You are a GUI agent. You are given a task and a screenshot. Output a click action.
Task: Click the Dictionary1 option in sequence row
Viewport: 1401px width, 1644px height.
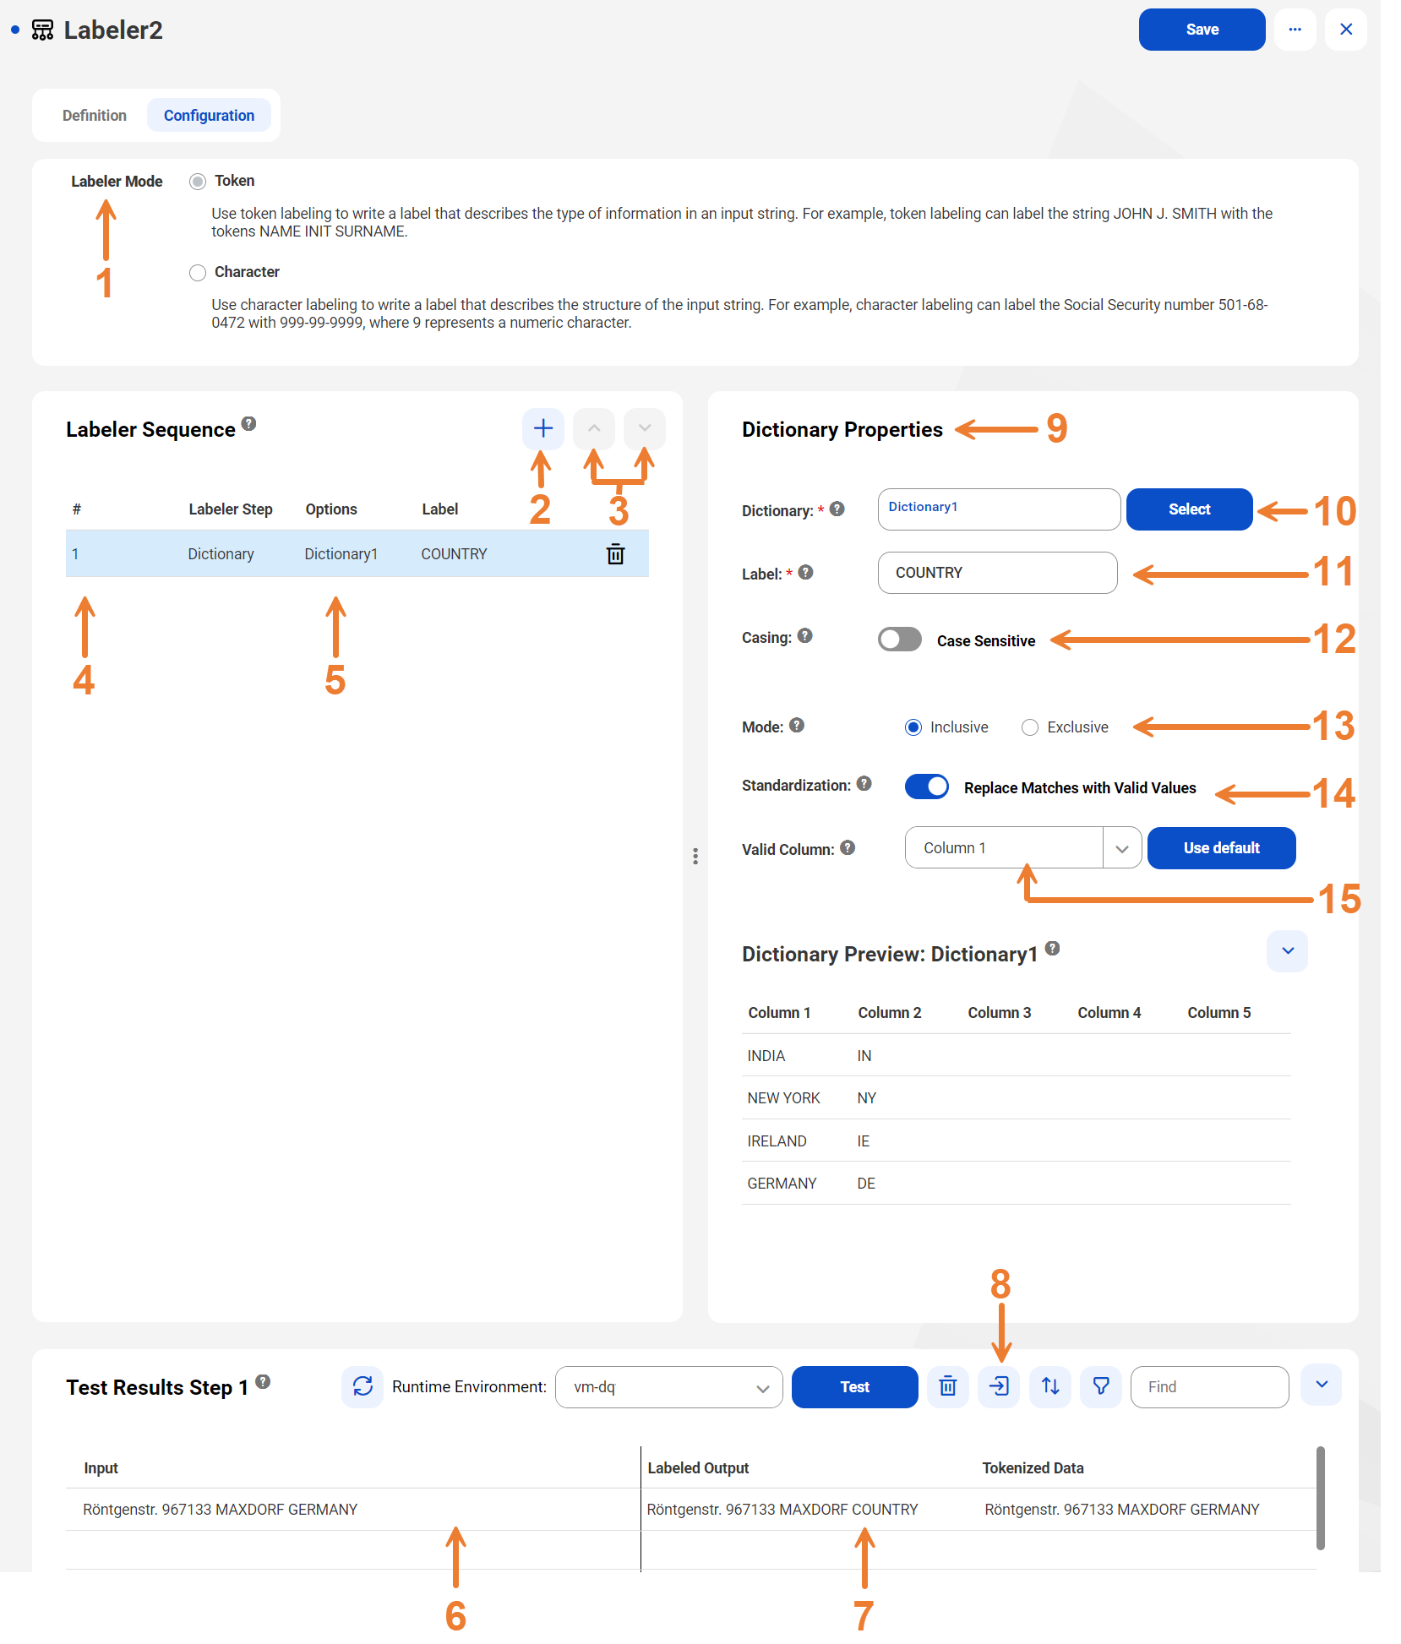(341, 554)
